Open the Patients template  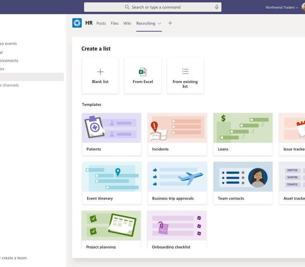pos(112,134)
